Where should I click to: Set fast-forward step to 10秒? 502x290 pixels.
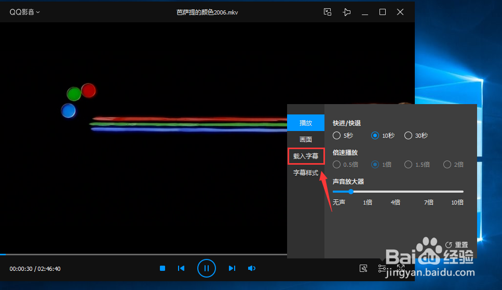pyautogui.click(x=383, y=135)
